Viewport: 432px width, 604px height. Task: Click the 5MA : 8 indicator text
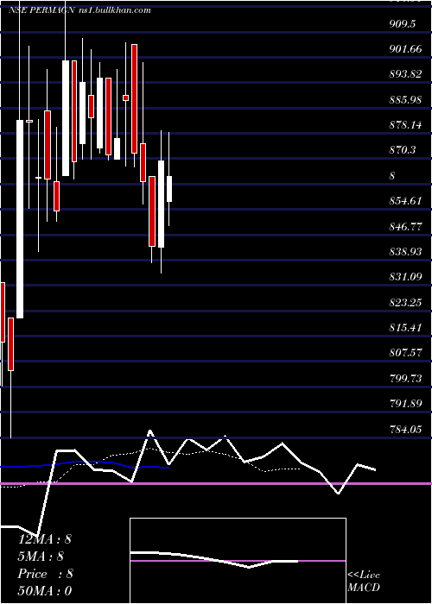(x=41, y=557)
